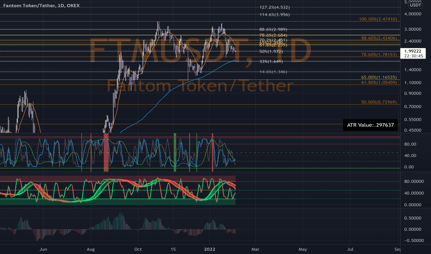The image size is (431, 254).
Task: Click the 3.00000 price axis tick
Action: (x=413, y=29)
